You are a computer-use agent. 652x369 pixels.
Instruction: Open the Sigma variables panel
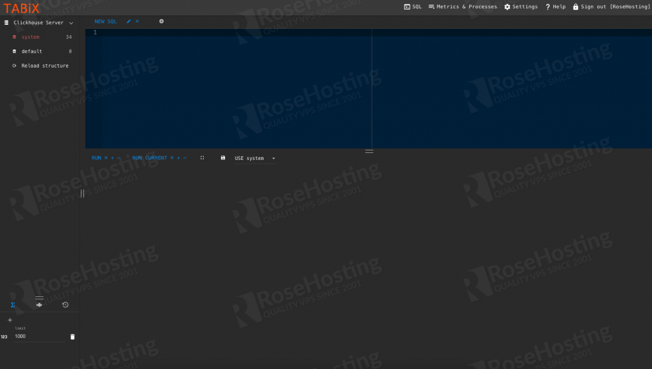tap(13, 305)
